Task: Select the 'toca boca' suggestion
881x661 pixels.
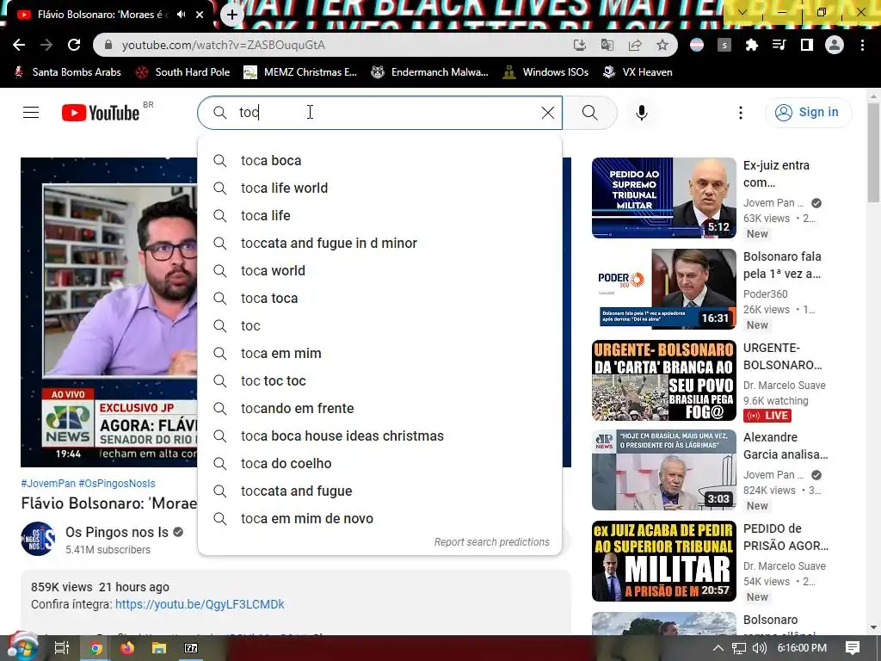Action: pyautogui.click(x=379, y=160)
